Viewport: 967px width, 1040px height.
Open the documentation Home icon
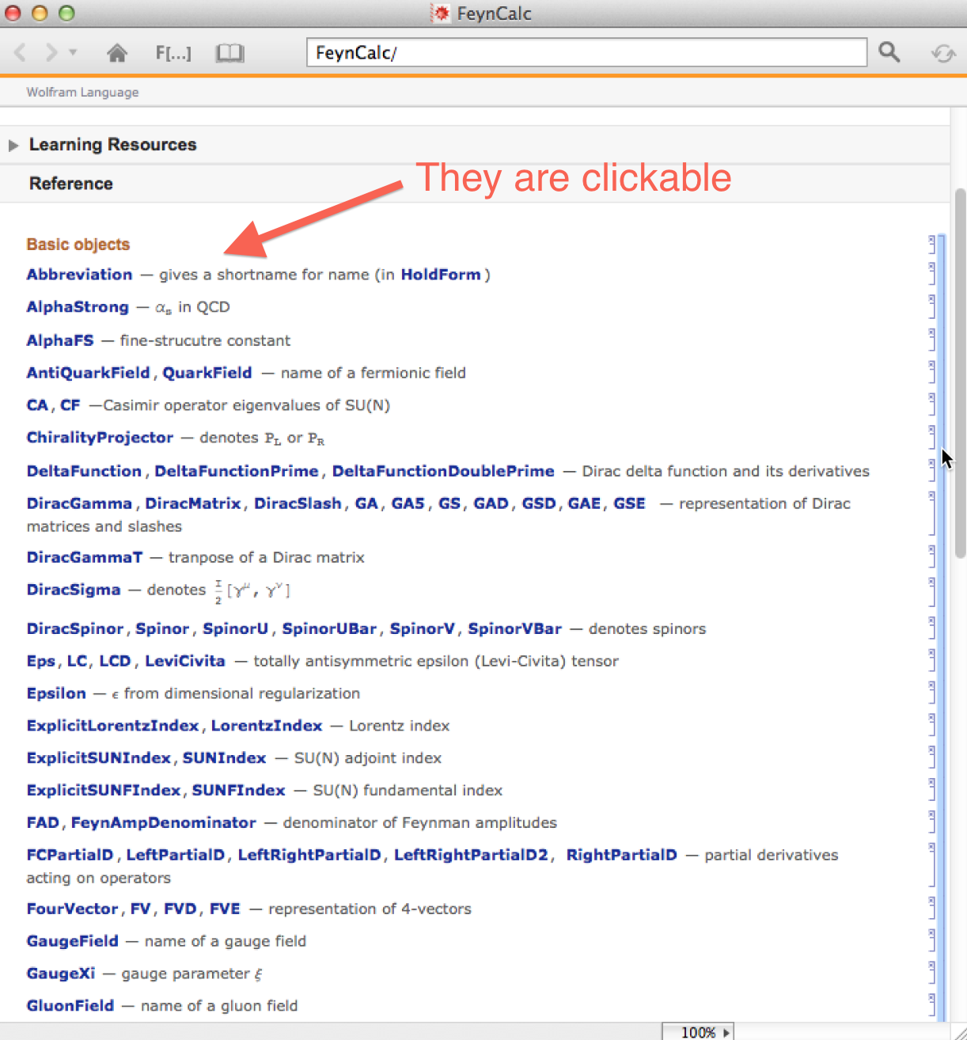[x=117, y=53]
